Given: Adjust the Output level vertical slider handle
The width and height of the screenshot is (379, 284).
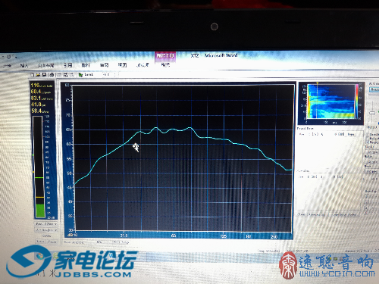Looking at the screenshot, I should pos(372,113).
